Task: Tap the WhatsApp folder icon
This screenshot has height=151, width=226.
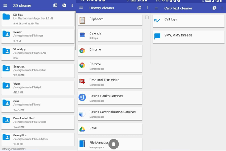Action: 6,51
